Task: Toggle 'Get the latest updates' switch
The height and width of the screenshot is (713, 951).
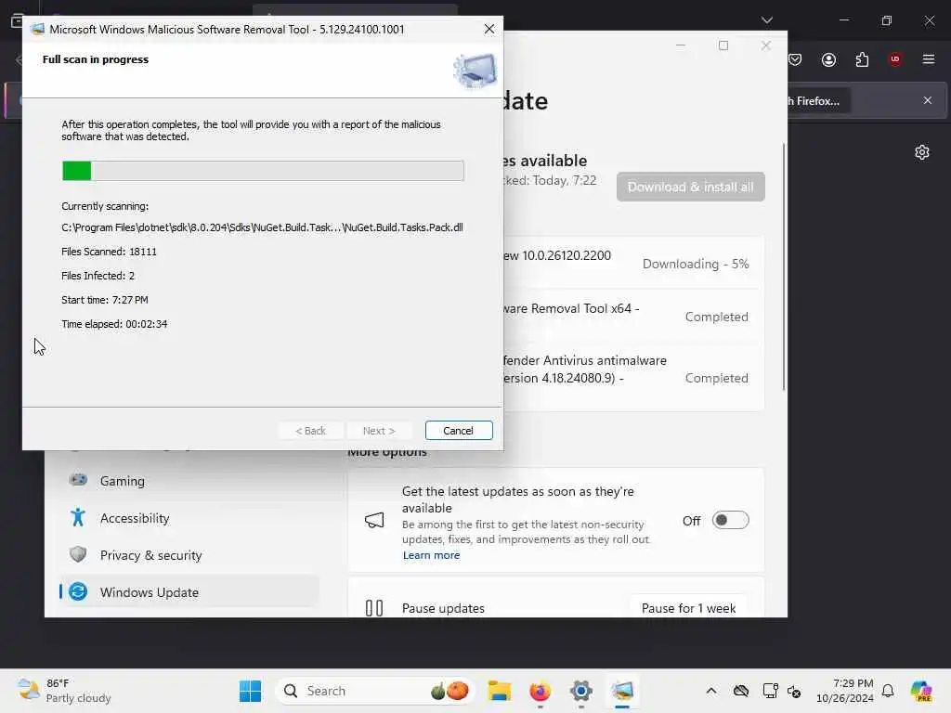Action: pos(730,520)
